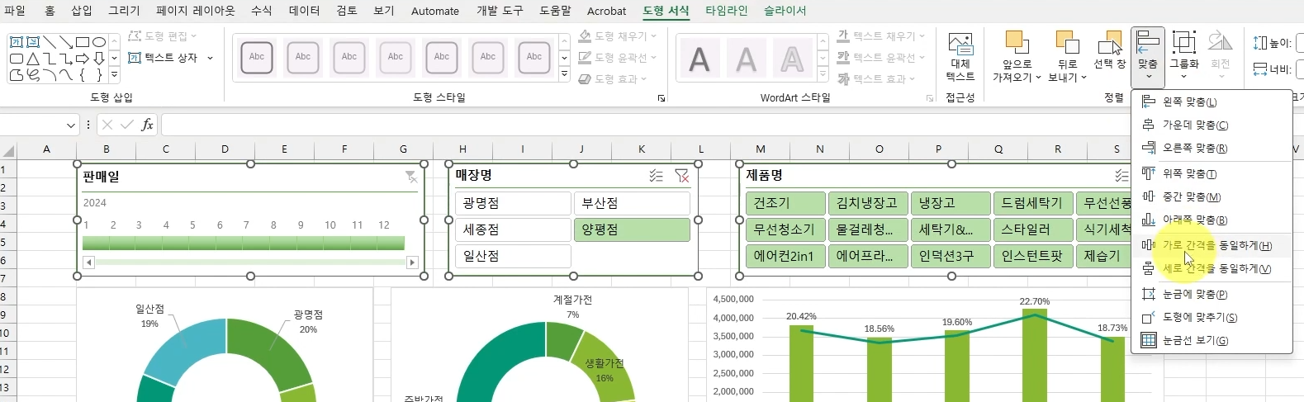Click formula bar cancel X icon
Screen dimensions: 1304x402
[x=107, y=125]
